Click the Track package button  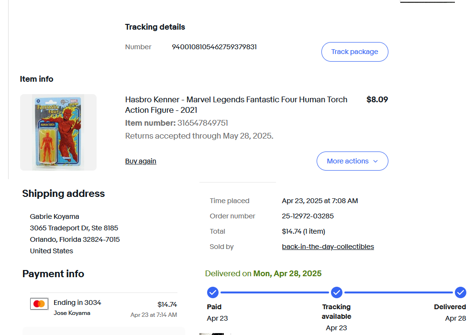(354, 52)
